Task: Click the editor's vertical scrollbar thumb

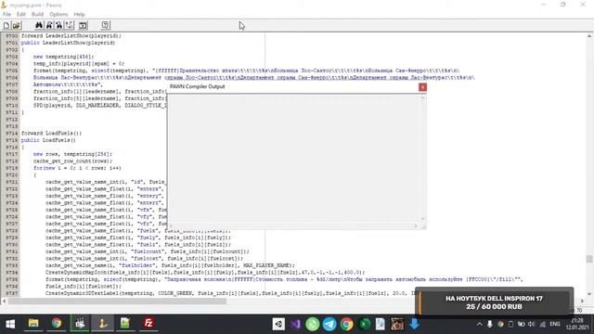Action: point(589,259)
